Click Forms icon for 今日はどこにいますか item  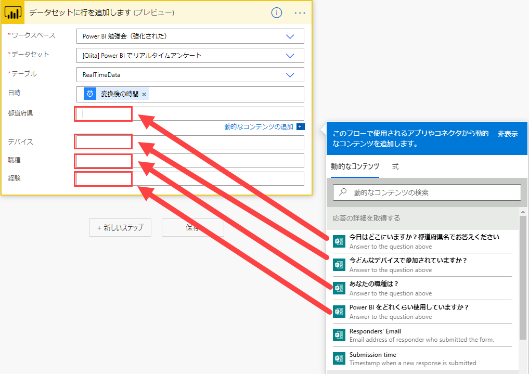click(339, 241)
